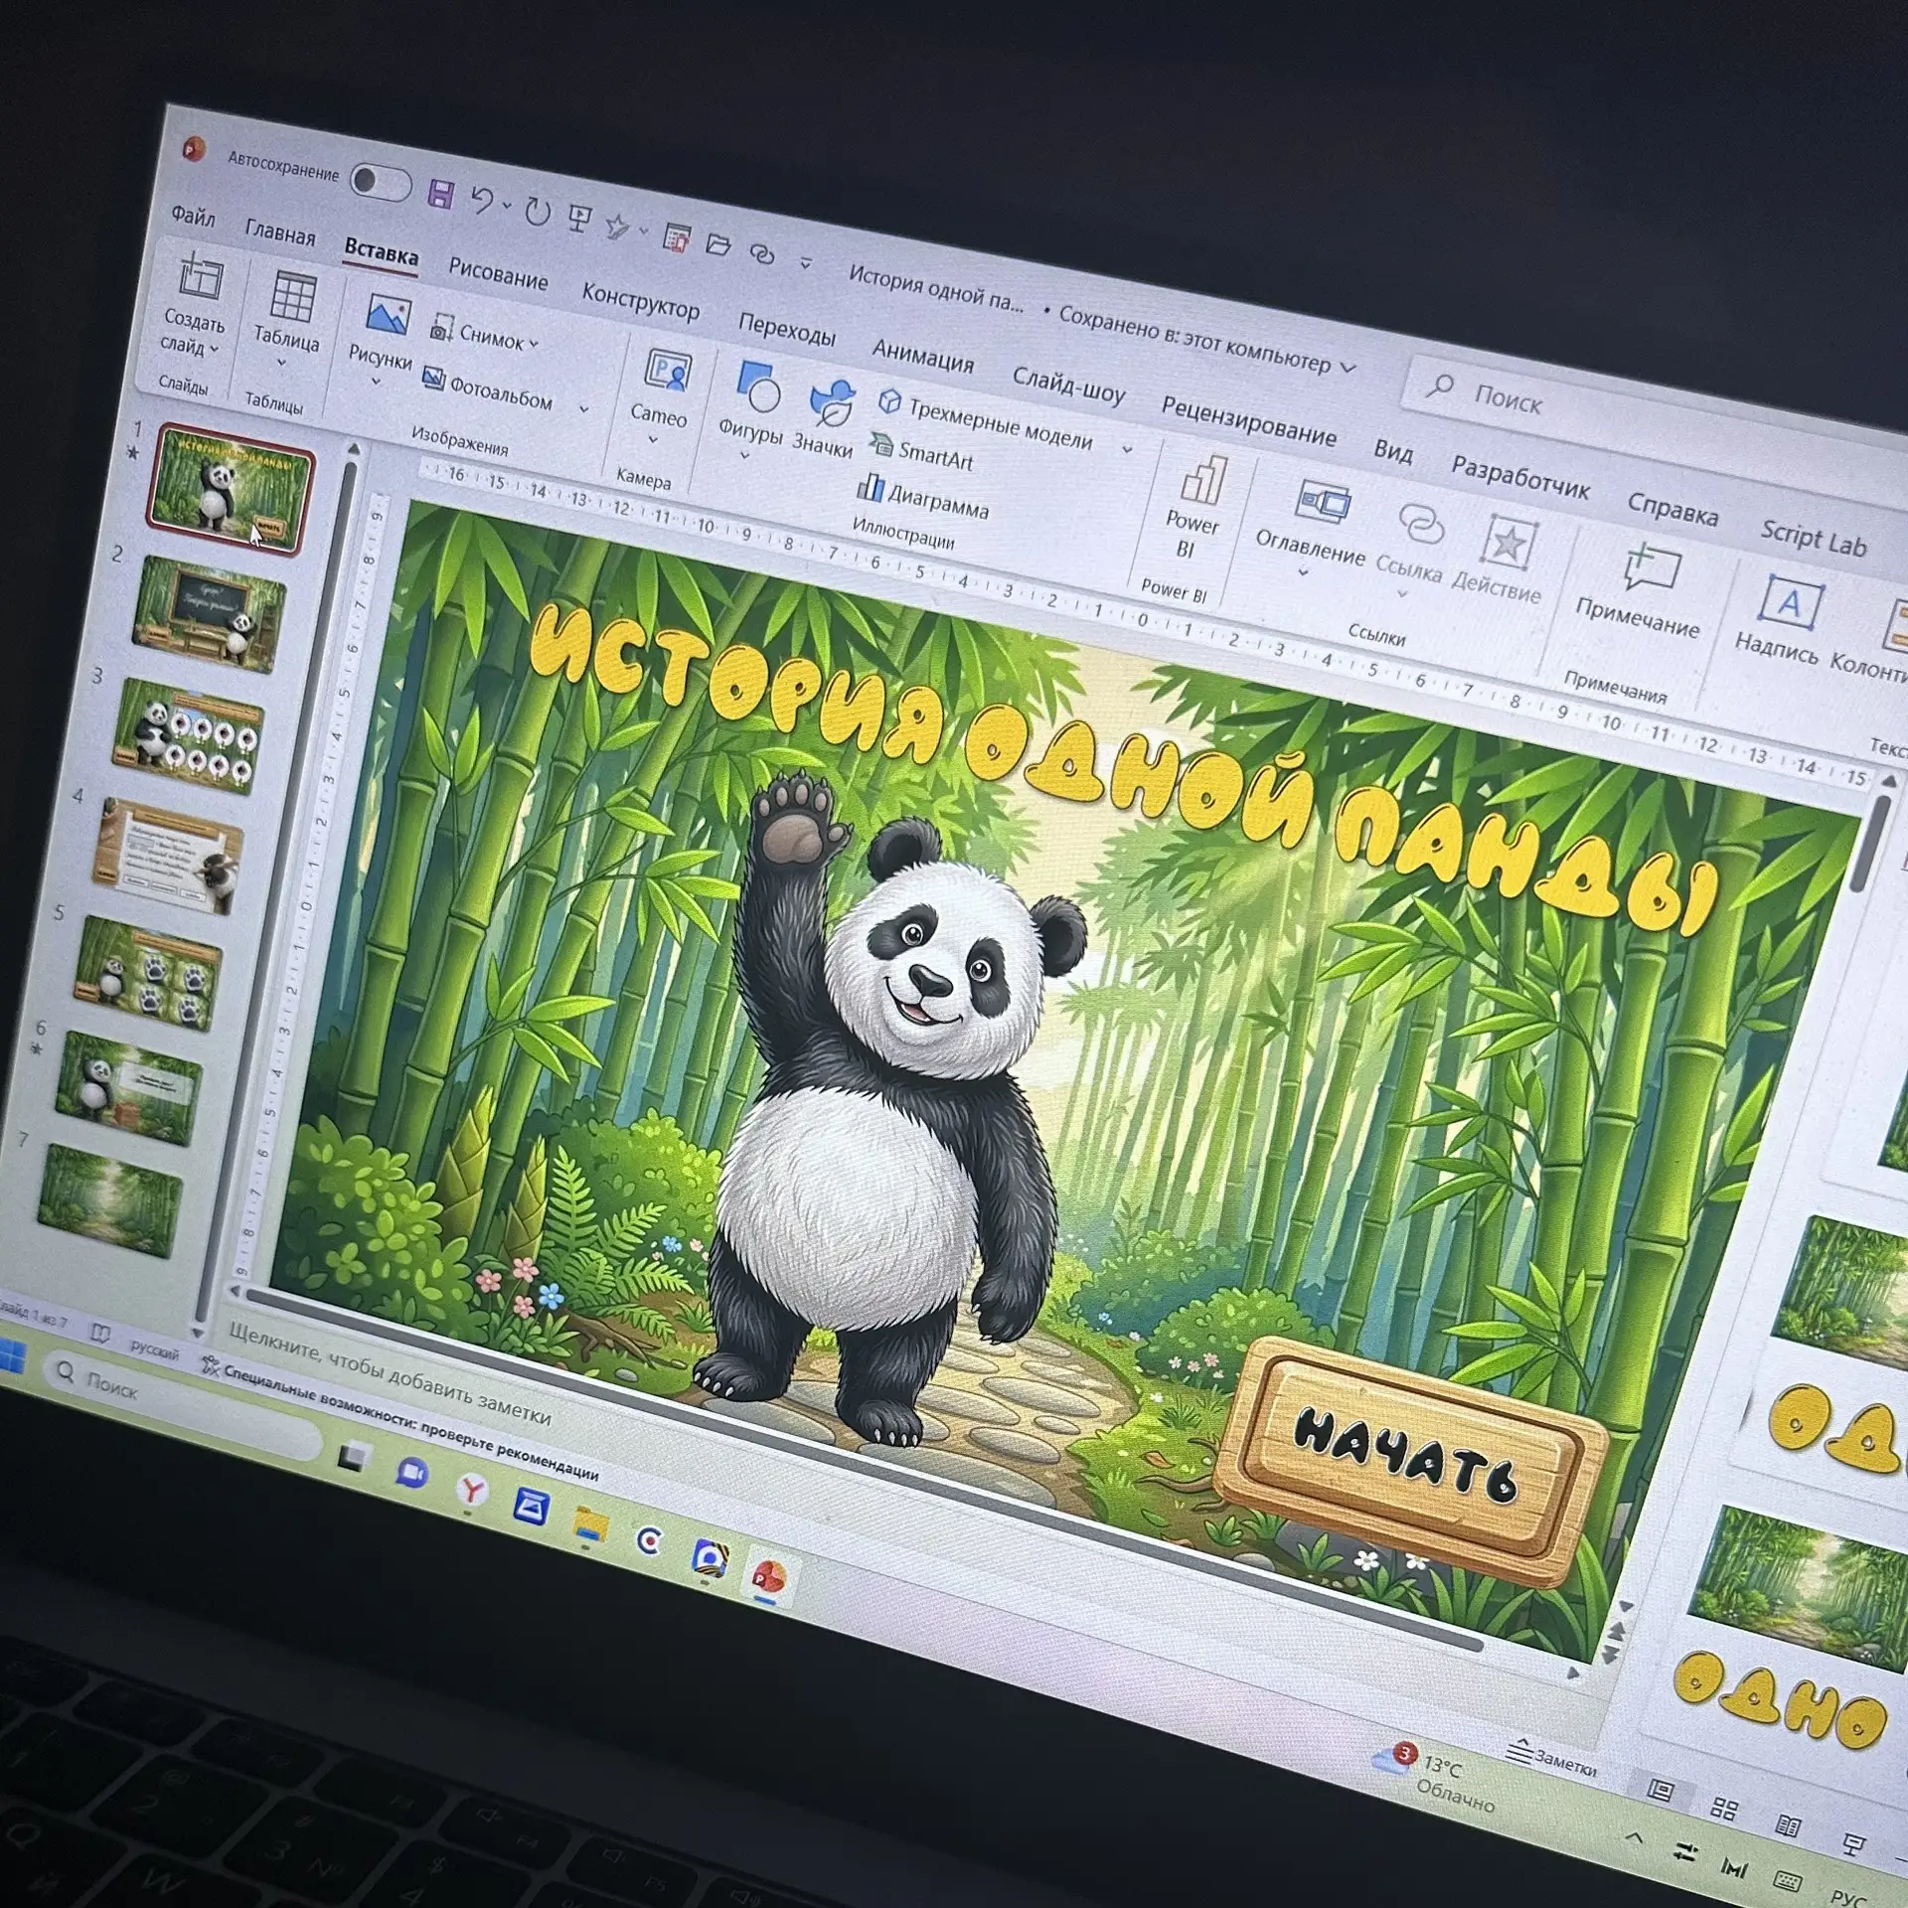Click the spell check book icon in status bar

(x=99, y=1335)
